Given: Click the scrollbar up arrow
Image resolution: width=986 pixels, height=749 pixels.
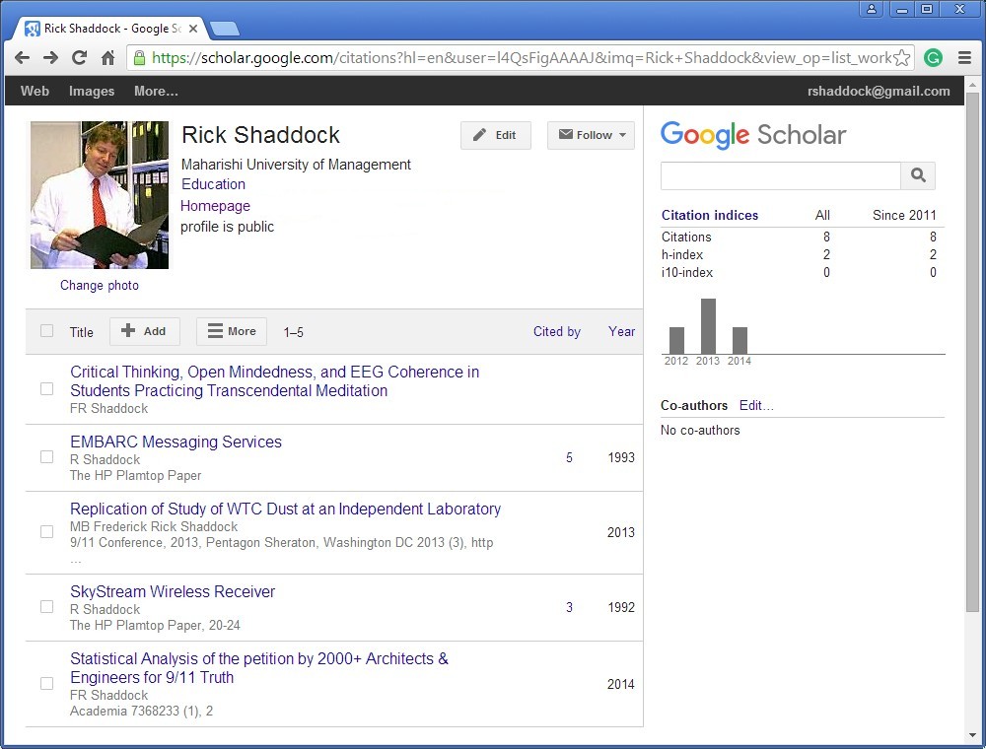Looking at the screenshot, I should pyautogui.click(x=972, y=84).
